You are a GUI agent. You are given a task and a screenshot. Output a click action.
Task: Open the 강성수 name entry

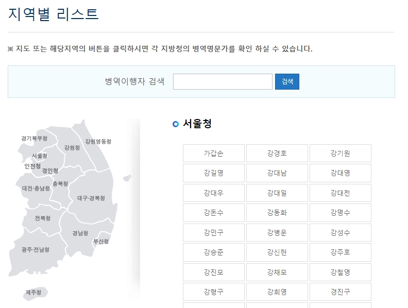pos(341,233)
